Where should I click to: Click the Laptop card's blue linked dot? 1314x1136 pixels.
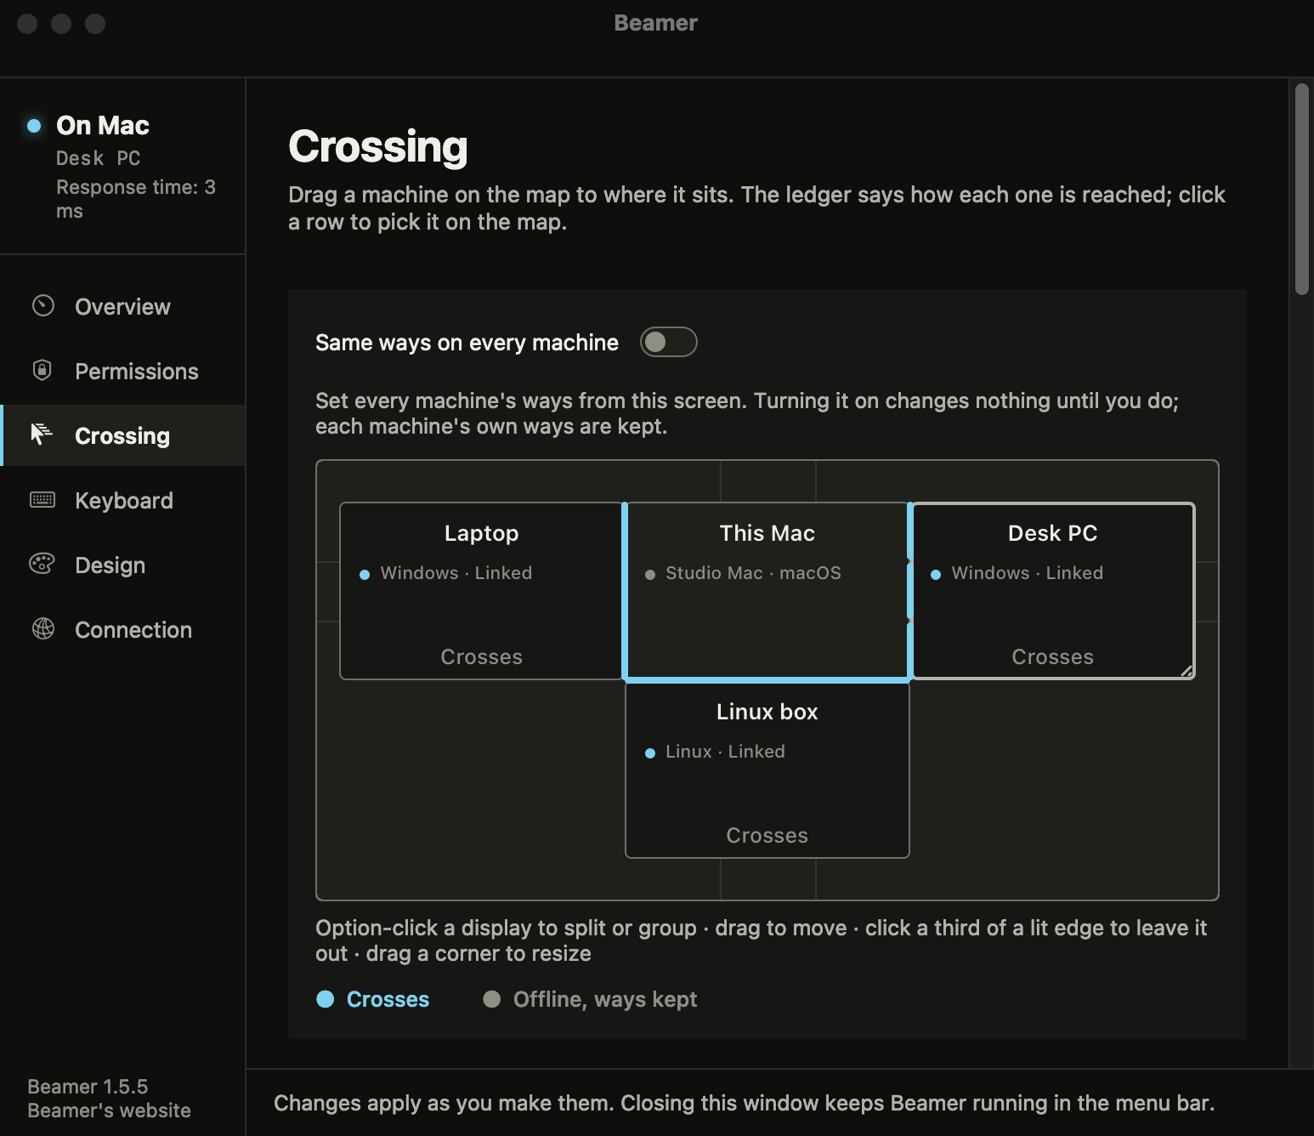tap(365, 575)
